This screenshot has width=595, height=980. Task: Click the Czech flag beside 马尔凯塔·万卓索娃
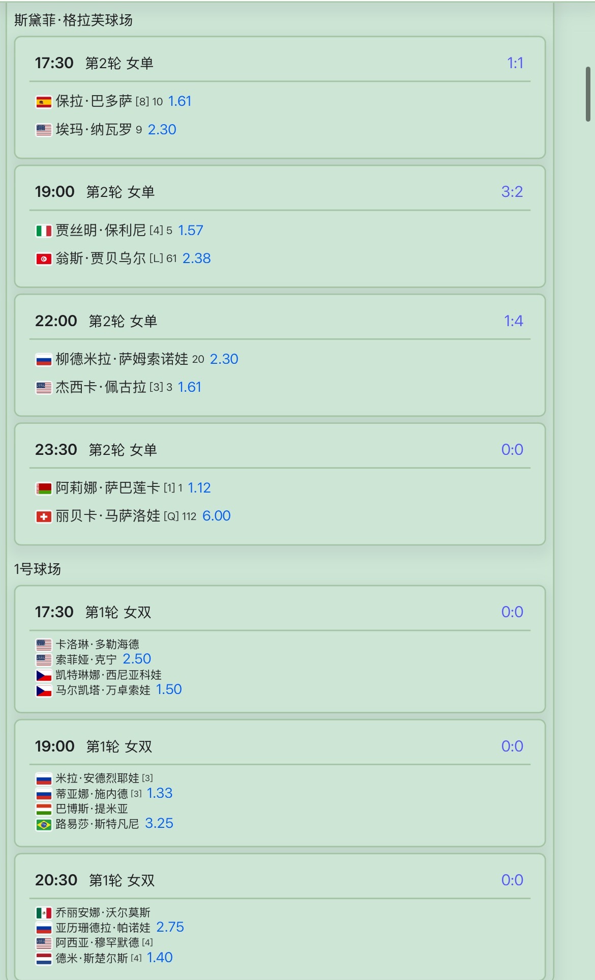click(44, 690)
